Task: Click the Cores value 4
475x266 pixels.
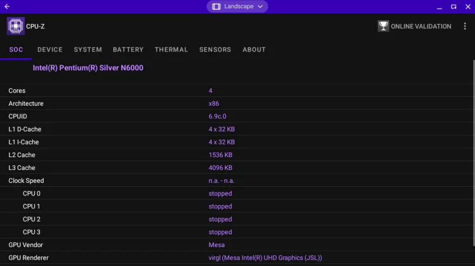Action: [211, 91]
